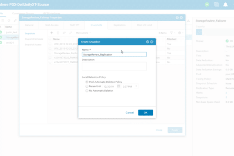Select Snapshot Access in the side menu

coord(33,44)
